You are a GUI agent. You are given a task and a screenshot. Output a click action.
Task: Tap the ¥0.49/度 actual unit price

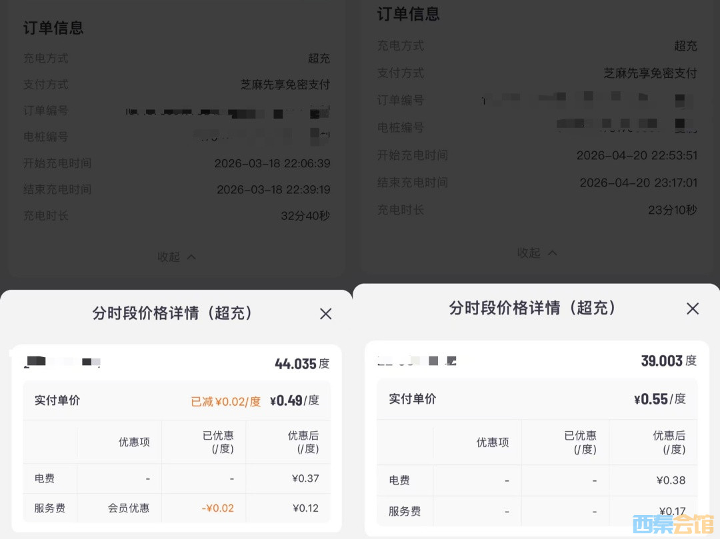point(294,400)
